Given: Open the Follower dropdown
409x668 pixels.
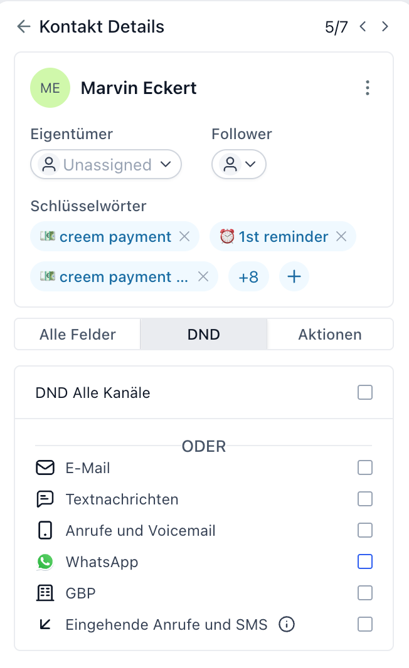Looking at the screenshot, I should (239, 165).
